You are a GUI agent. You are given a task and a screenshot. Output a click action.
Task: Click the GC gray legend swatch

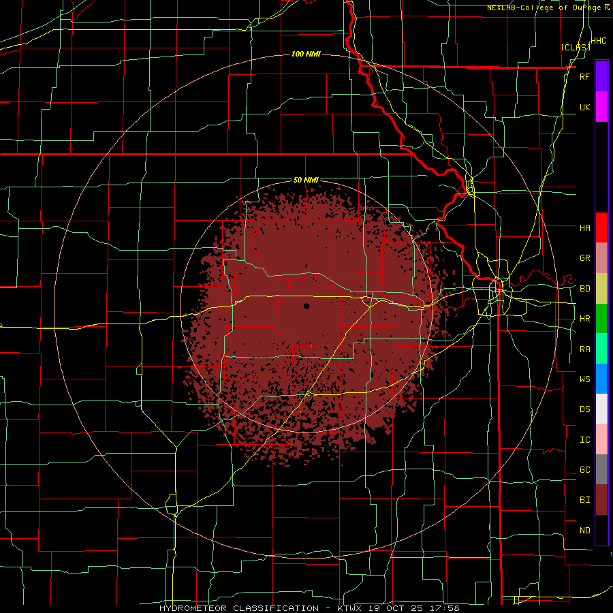point(601,469)
